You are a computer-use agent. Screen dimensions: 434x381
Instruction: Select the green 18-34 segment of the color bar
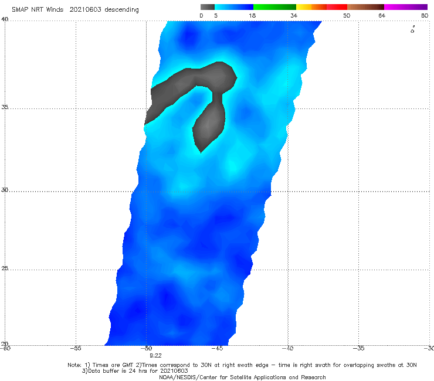(274, 7)
